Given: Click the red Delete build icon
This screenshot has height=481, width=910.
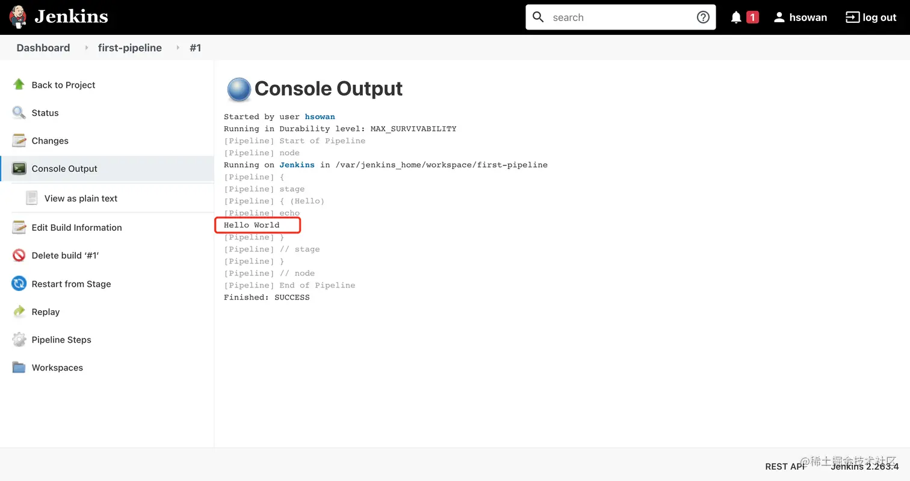Looking at the screenshot, I should (x=19, y=255).
